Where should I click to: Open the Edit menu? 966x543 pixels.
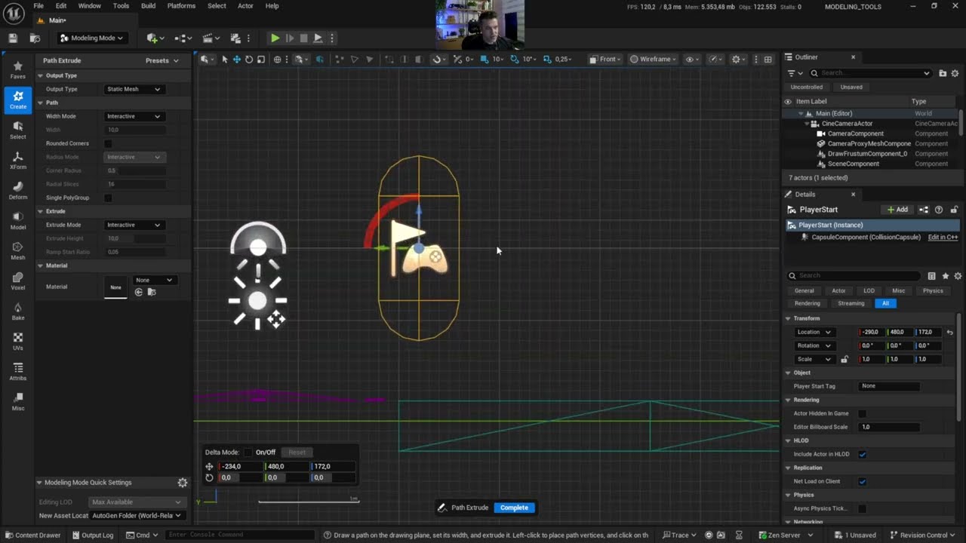(61, 6)
